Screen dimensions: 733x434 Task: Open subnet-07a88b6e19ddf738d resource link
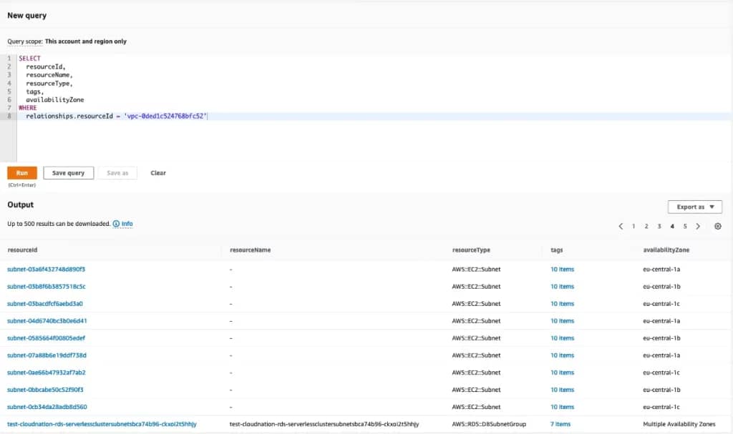47,355
